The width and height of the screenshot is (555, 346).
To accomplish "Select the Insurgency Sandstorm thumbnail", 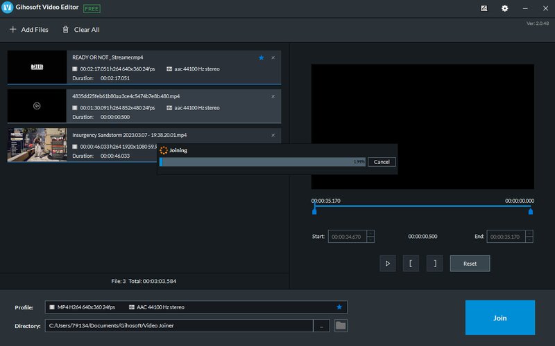I will coord(37,145).
